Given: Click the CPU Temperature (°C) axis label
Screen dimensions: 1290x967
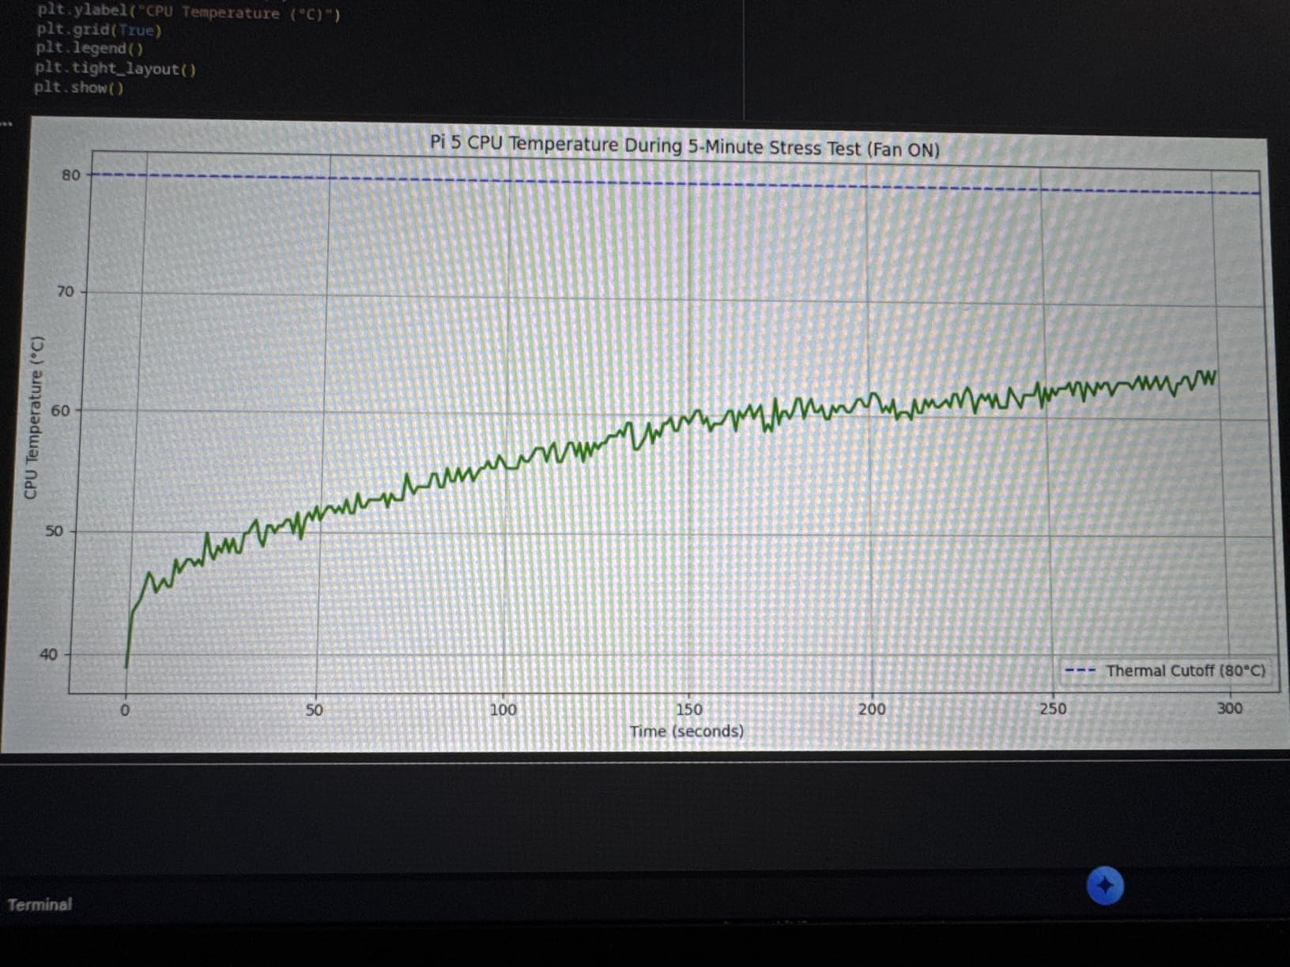Looking at the screenshot, I should 34,416.
